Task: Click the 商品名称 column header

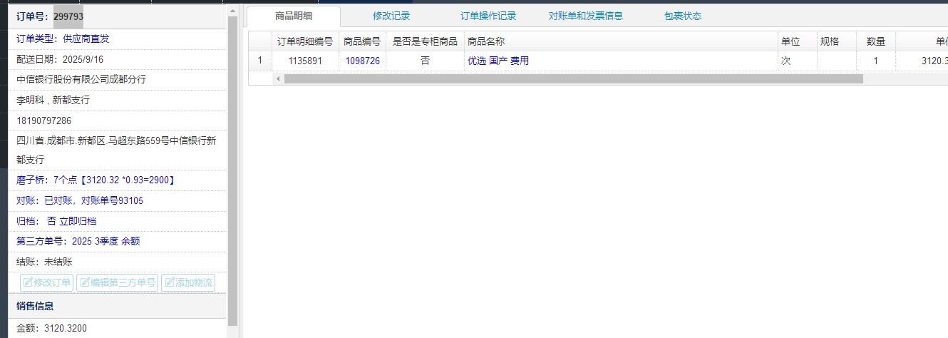Action: click(x=486, y=41)
